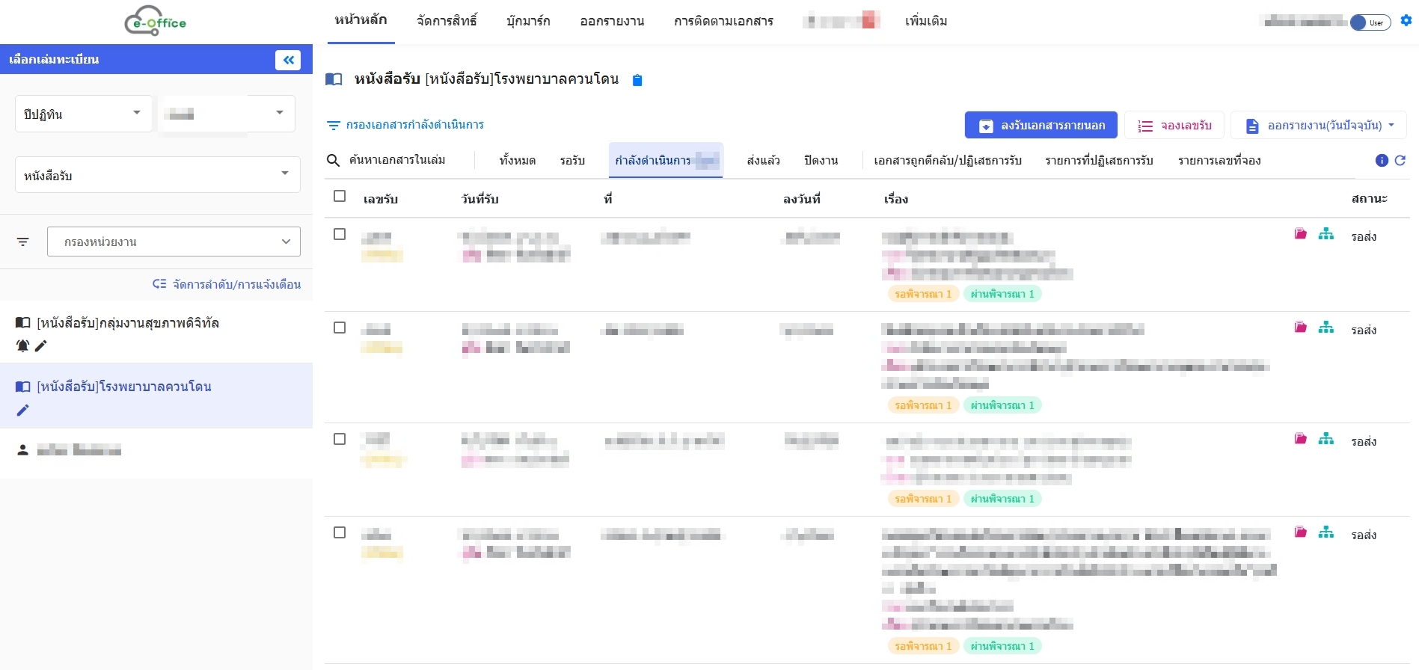Open the ปีปฏิทิน dropdown

click(84, 114)
